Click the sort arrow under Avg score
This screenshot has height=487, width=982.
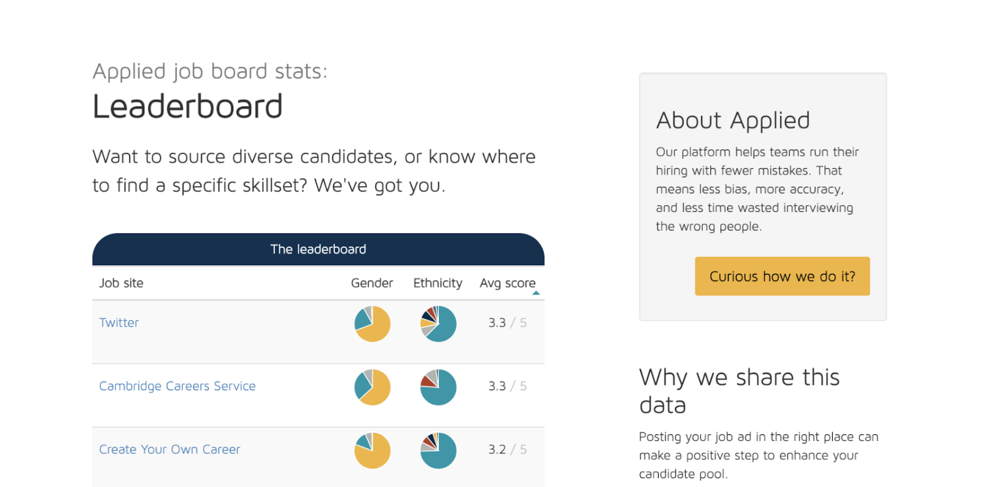tap(536, 293)
